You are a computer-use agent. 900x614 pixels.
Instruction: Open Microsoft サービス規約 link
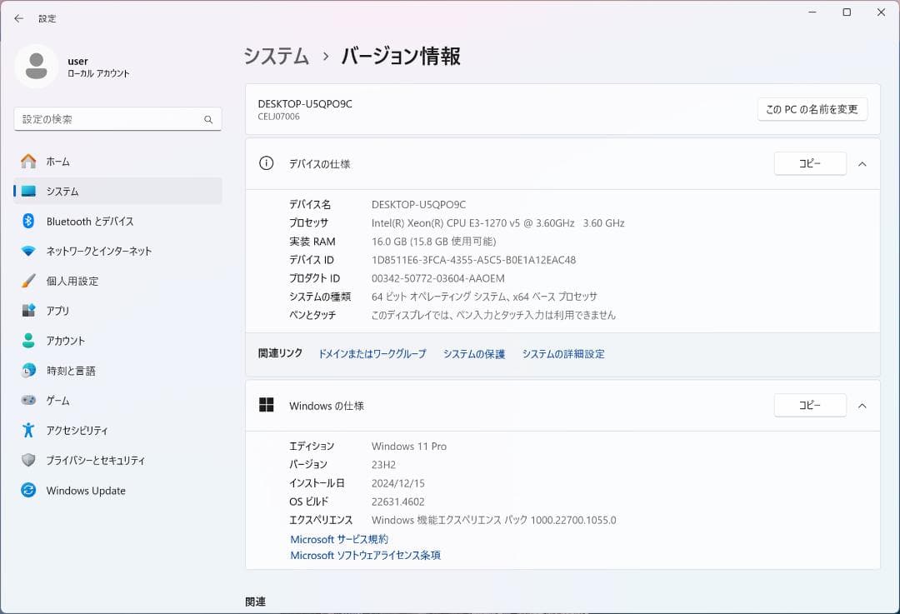[338, 538]
